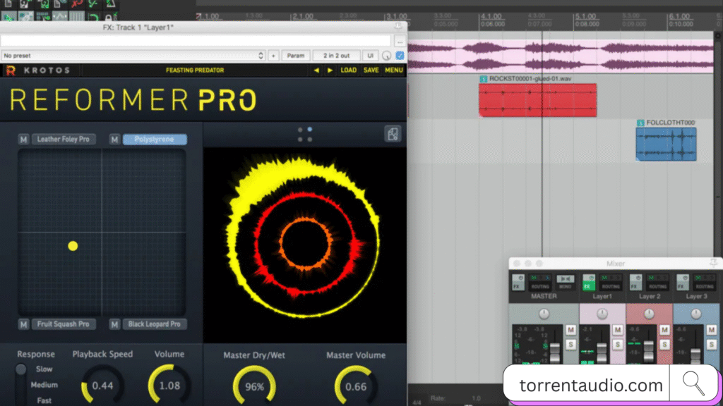Screen dimensions: 723x406
Task: Click the 2 in 2 out button
Action: 336,55
